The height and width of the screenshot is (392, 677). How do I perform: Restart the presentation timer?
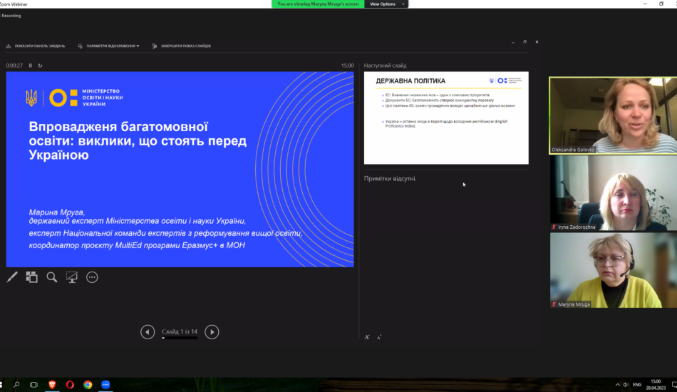pos(41,66)
